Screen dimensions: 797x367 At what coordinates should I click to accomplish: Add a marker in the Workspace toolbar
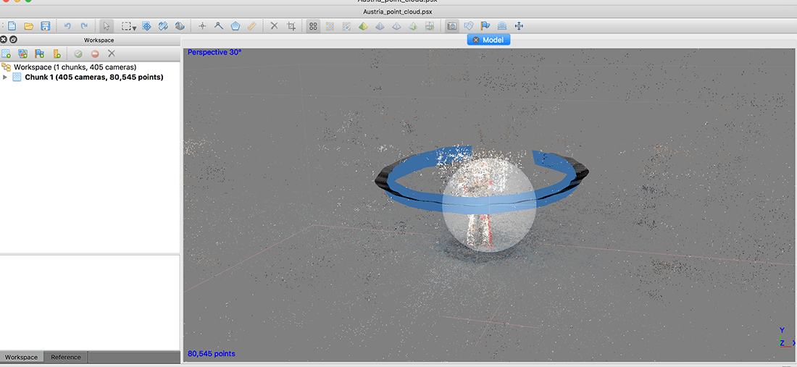tap(40, 54)
